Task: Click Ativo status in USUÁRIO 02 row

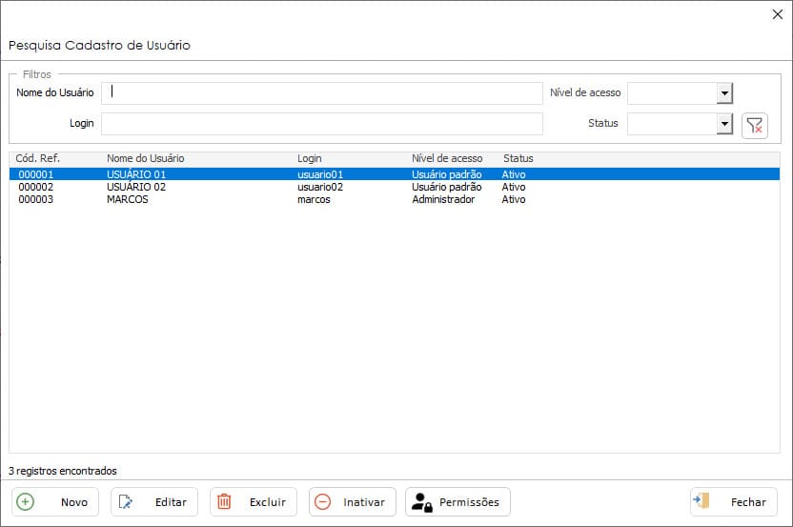Action: coord(514,187)
